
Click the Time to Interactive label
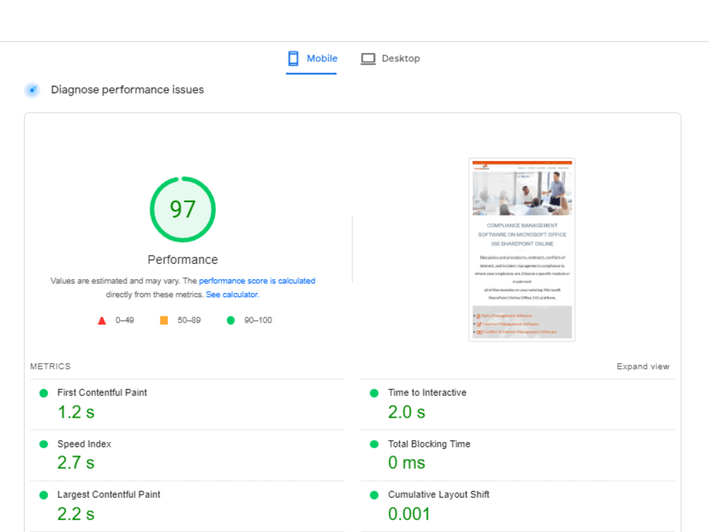427,393
